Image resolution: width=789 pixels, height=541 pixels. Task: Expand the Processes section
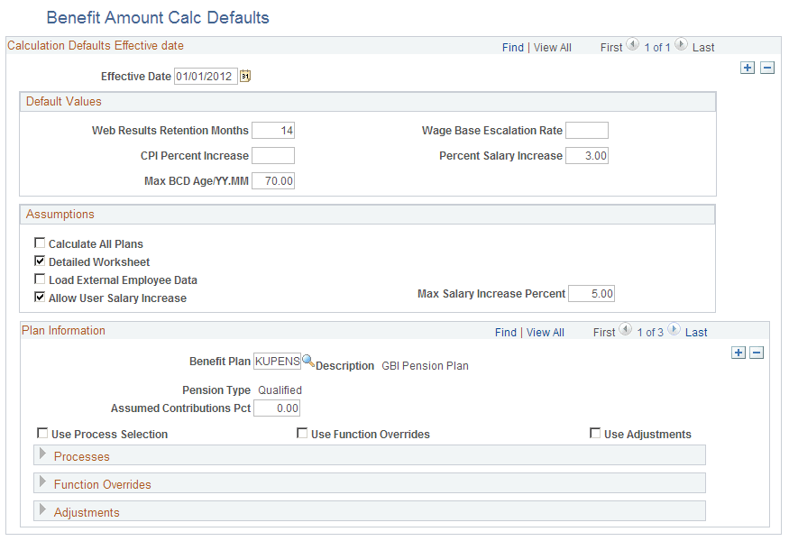coord(42,454)
